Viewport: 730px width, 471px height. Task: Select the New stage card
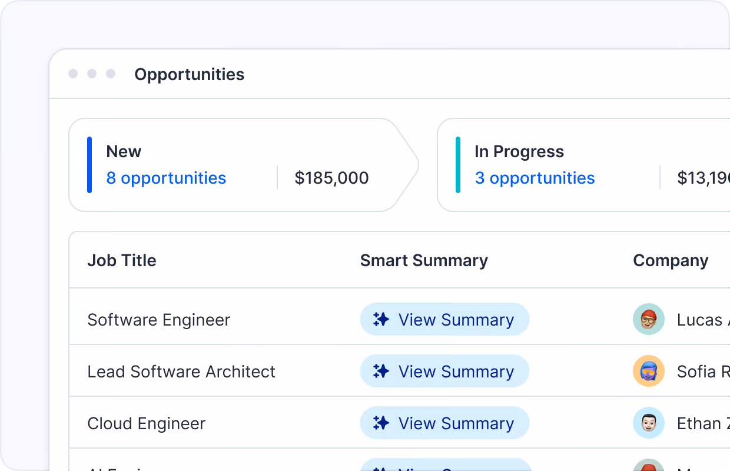pos(244,165)
